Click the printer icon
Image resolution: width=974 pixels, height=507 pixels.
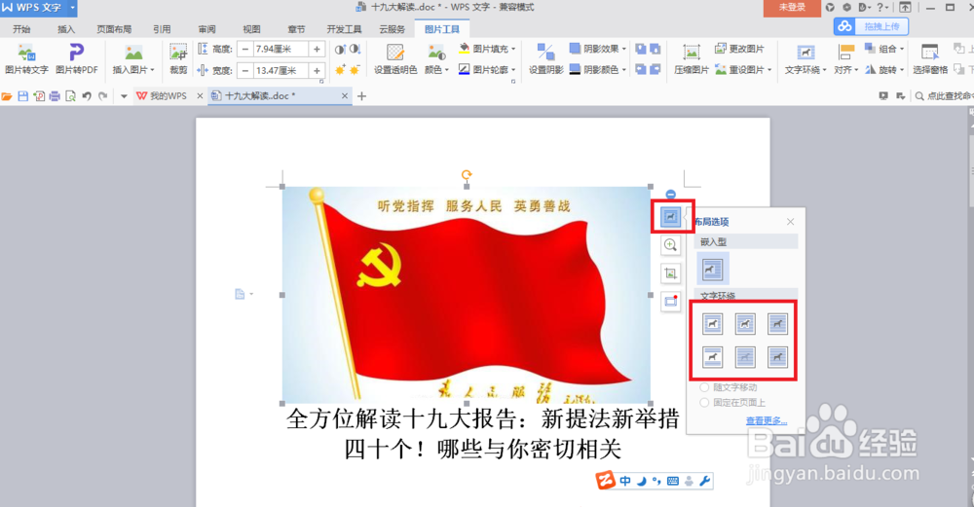click(x=55, y=96)
